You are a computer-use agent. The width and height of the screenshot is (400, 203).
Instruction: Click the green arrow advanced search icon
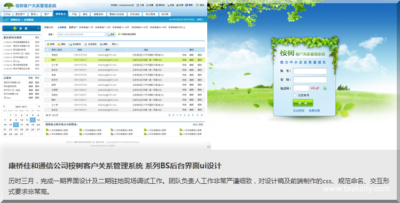119,34
